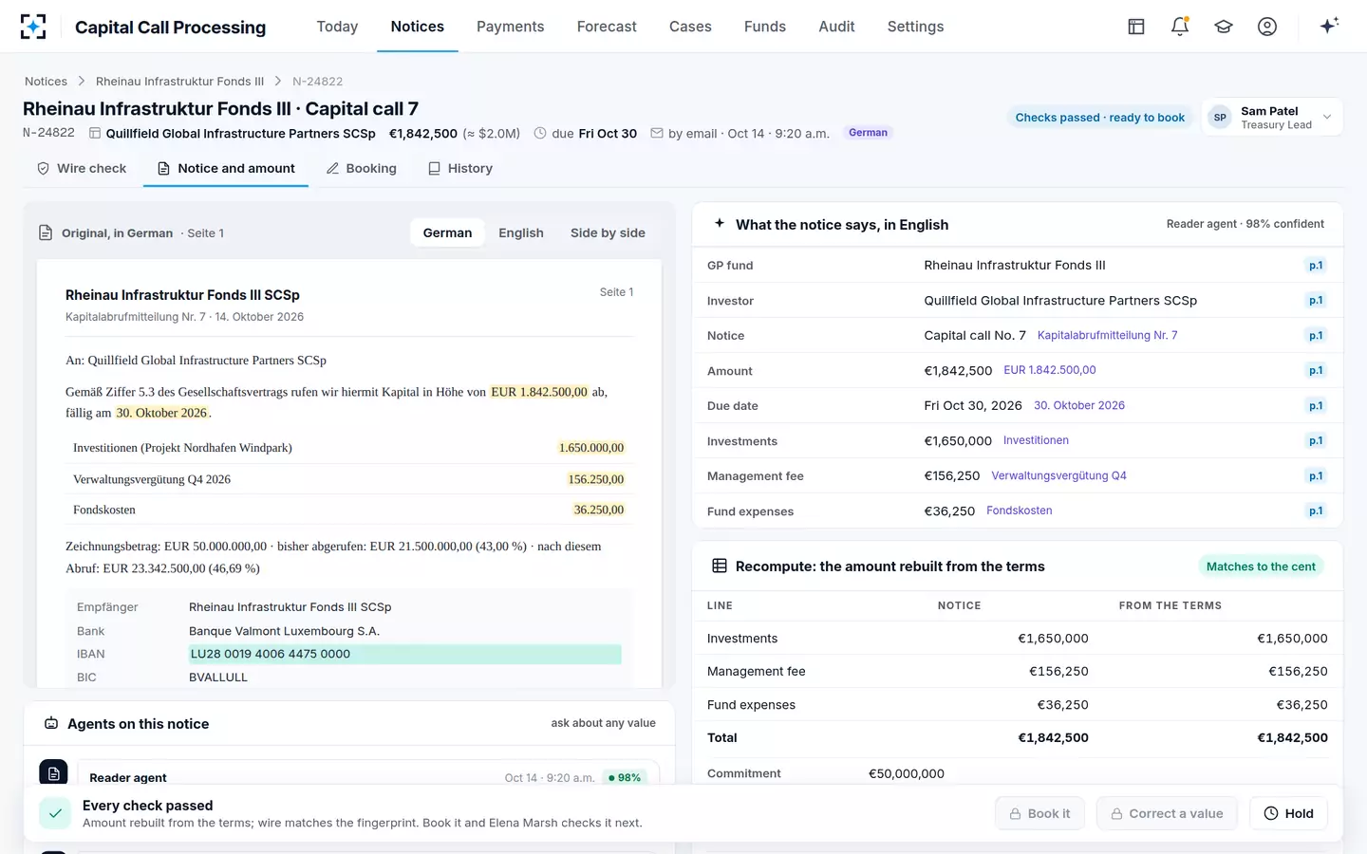Open Rheinau Infrastruktur Fonds III breadcrumb
The width and height of the screenshot is (1367, 854).
click(179, 82)
